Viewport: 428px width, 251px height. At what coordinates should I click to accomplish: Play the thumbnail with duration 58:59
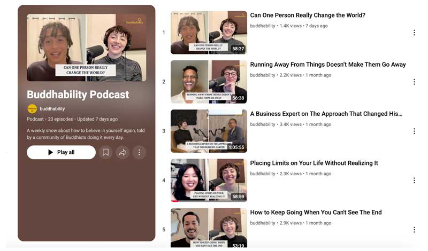click(x=209, y=181)
